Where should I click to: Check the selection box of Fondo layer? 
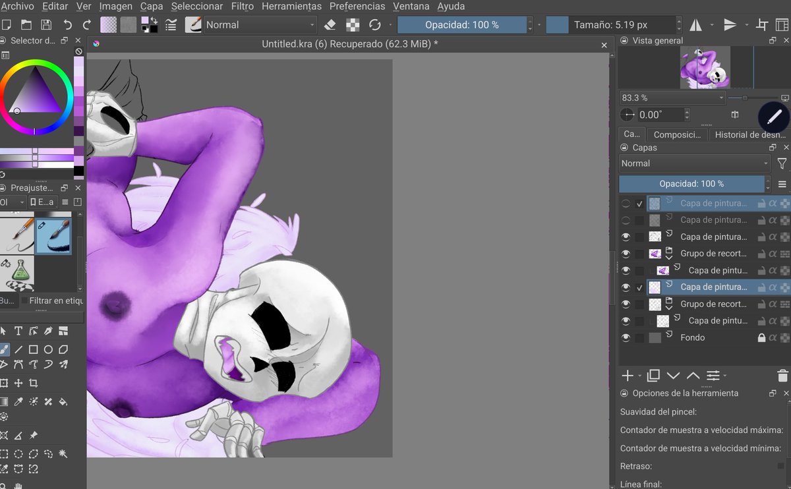(640, 338)
